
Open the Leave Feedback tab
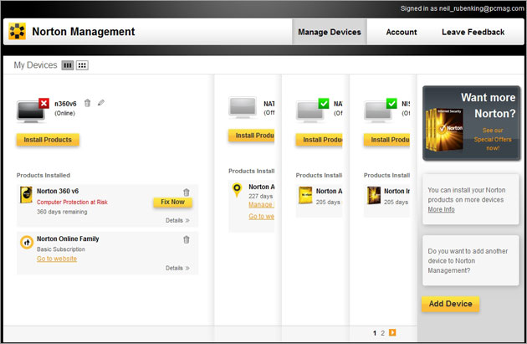473,32
